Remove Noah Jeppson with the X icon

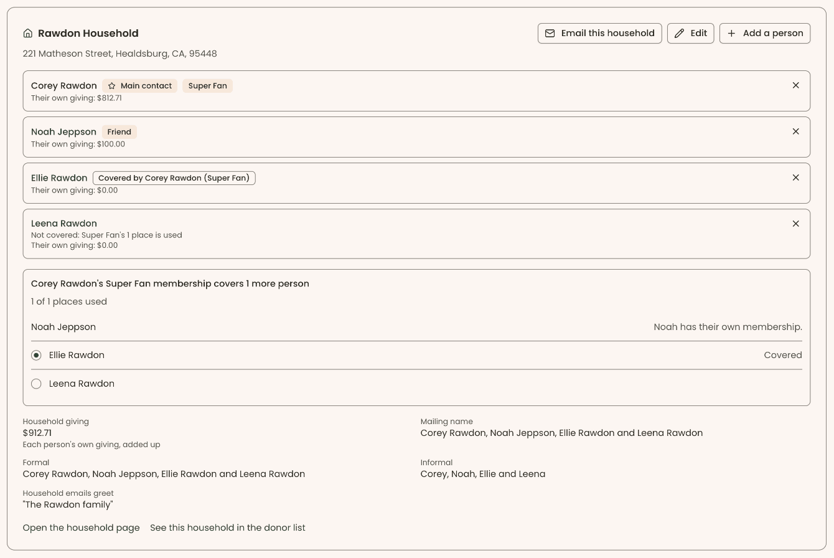tap(795, 131)
